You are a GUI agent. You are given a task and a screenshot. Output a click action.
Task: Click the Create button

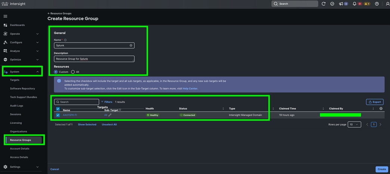(382, 169)
